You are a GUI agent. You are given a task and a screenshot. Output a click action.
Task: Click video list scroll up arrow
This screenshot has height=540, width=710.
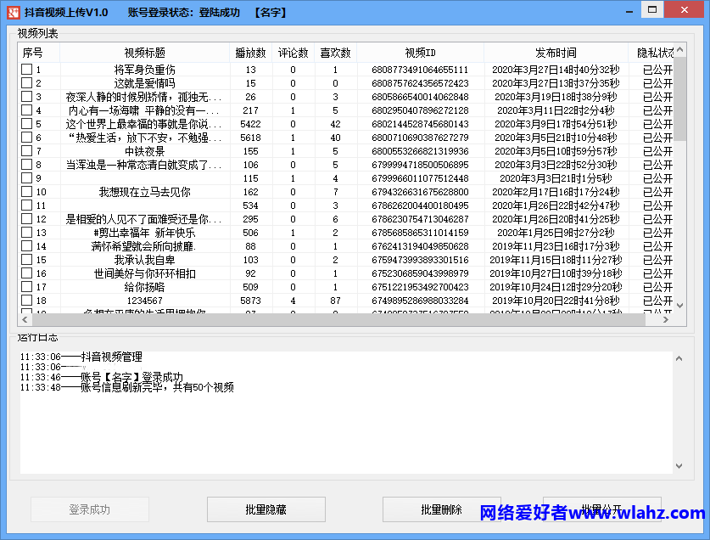679,49
